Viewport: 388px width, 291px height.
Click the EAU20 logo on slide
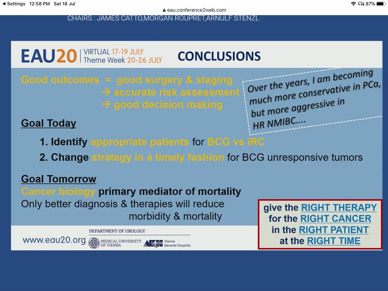tap(49, 56)
